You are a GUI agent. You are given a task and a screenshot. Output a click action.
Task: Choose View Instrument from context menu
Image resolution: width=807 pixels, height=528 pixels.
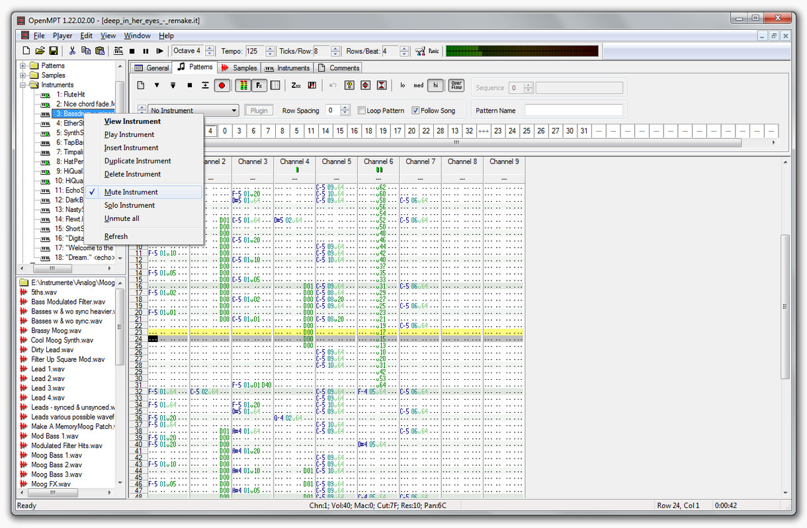coord(144,121)
